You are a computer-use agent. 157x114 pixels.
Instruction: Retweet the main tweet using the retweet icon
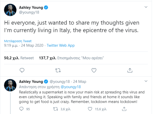pyautogui.click(x=59, y=70)
